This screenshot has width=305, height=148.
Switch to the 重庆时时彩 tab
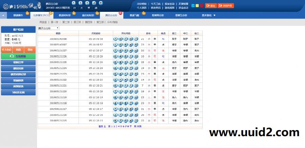pyautogui.click(x=88, y=15)
